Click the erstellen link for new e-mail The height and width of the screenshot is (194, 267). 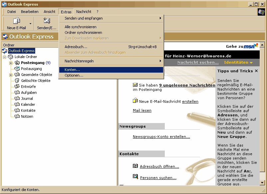tap(190, 101)
